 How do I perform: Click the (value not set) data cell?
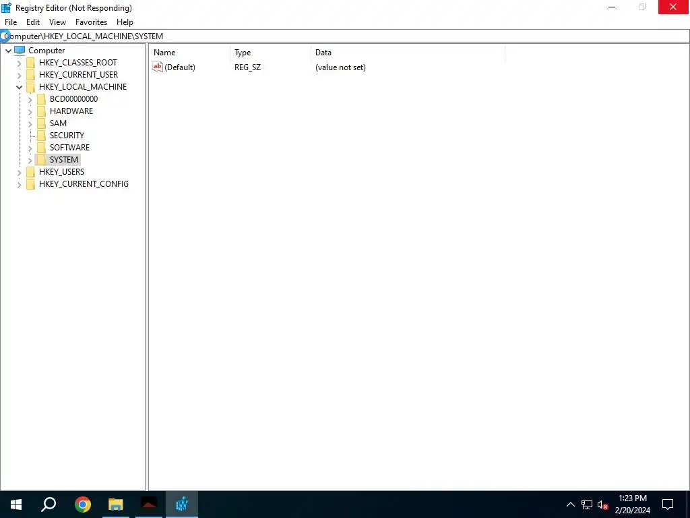coord(340,67)
